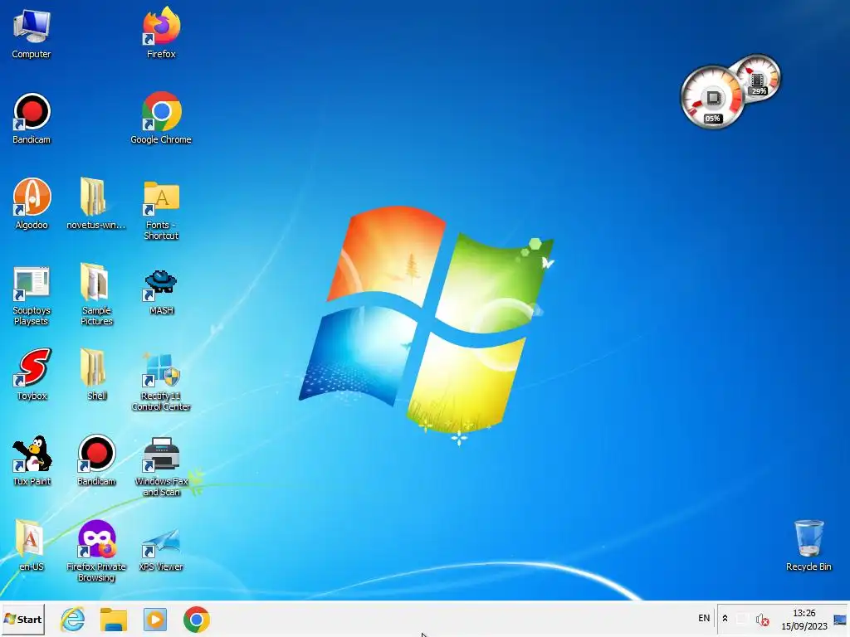Click the EN language indicator

tap(704, 618)
